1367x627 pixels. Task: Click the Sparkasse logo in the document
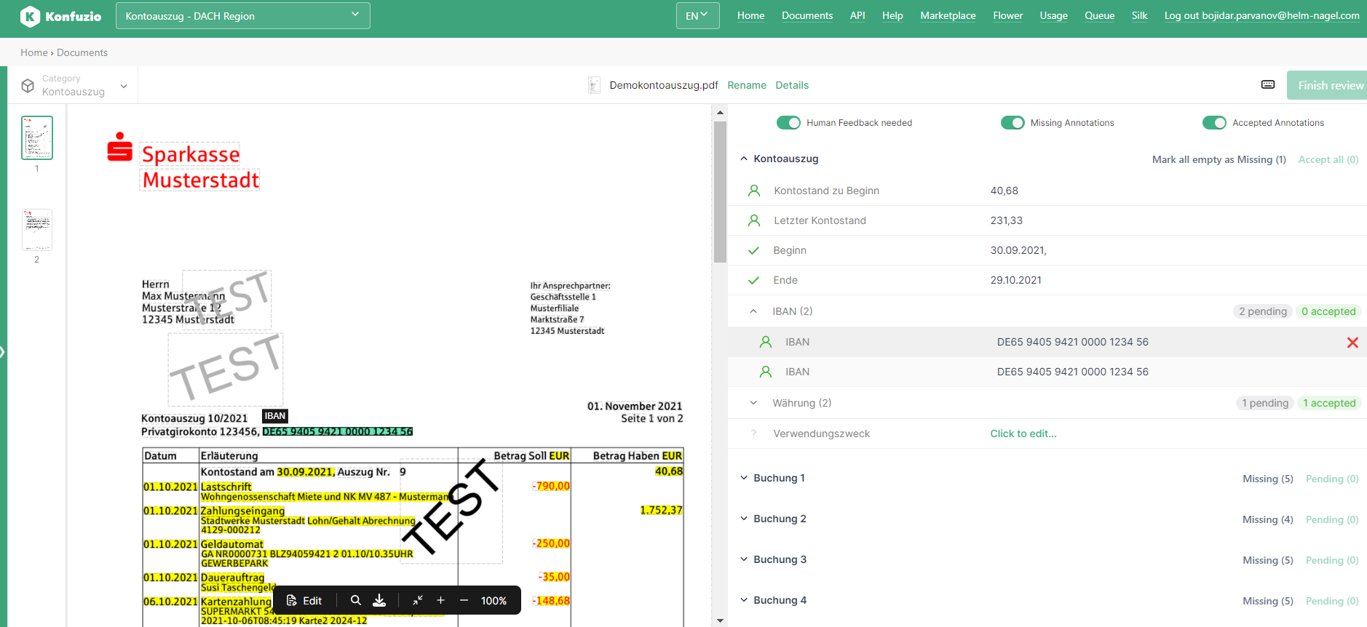[x=120, y=146]
